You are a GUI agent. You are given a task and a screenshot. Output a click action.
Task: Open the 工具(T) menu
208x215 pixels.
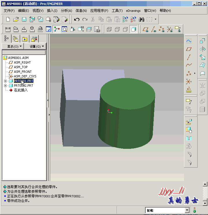(x=117, y=11)
